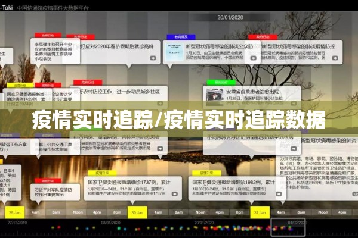This screenshot has height=238, width=358.
Task: Open arrow on 山西首例、湖南两例 card
Action: (160, 149)
